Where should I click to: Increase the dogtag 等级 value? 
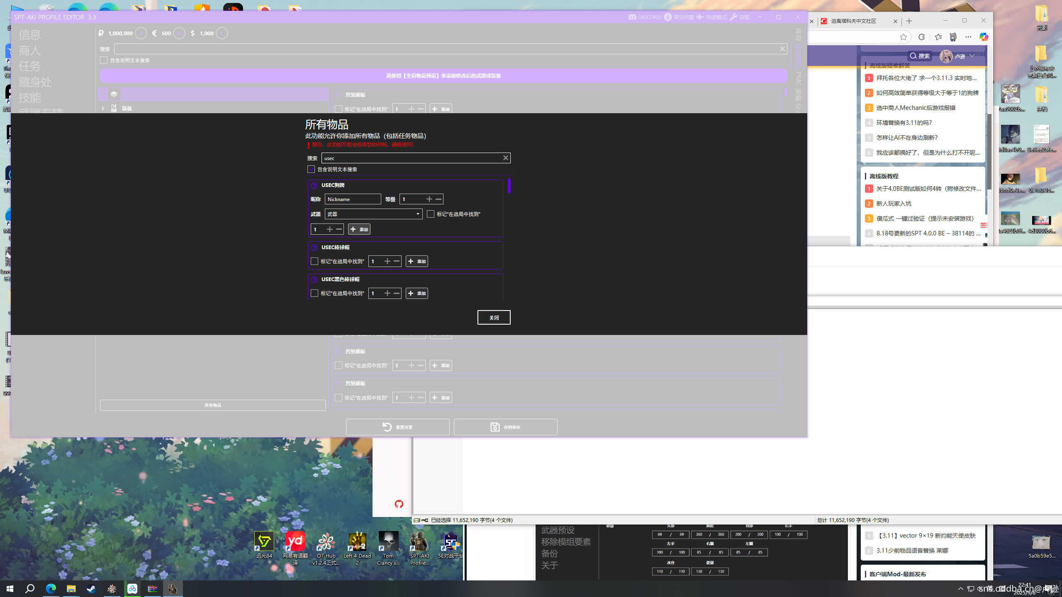point(429,199)
